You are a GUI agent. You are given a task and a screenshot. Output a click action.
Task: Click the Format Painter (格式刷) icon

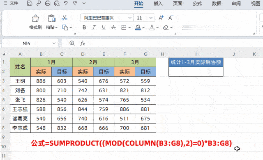click(x=35, y=18)
